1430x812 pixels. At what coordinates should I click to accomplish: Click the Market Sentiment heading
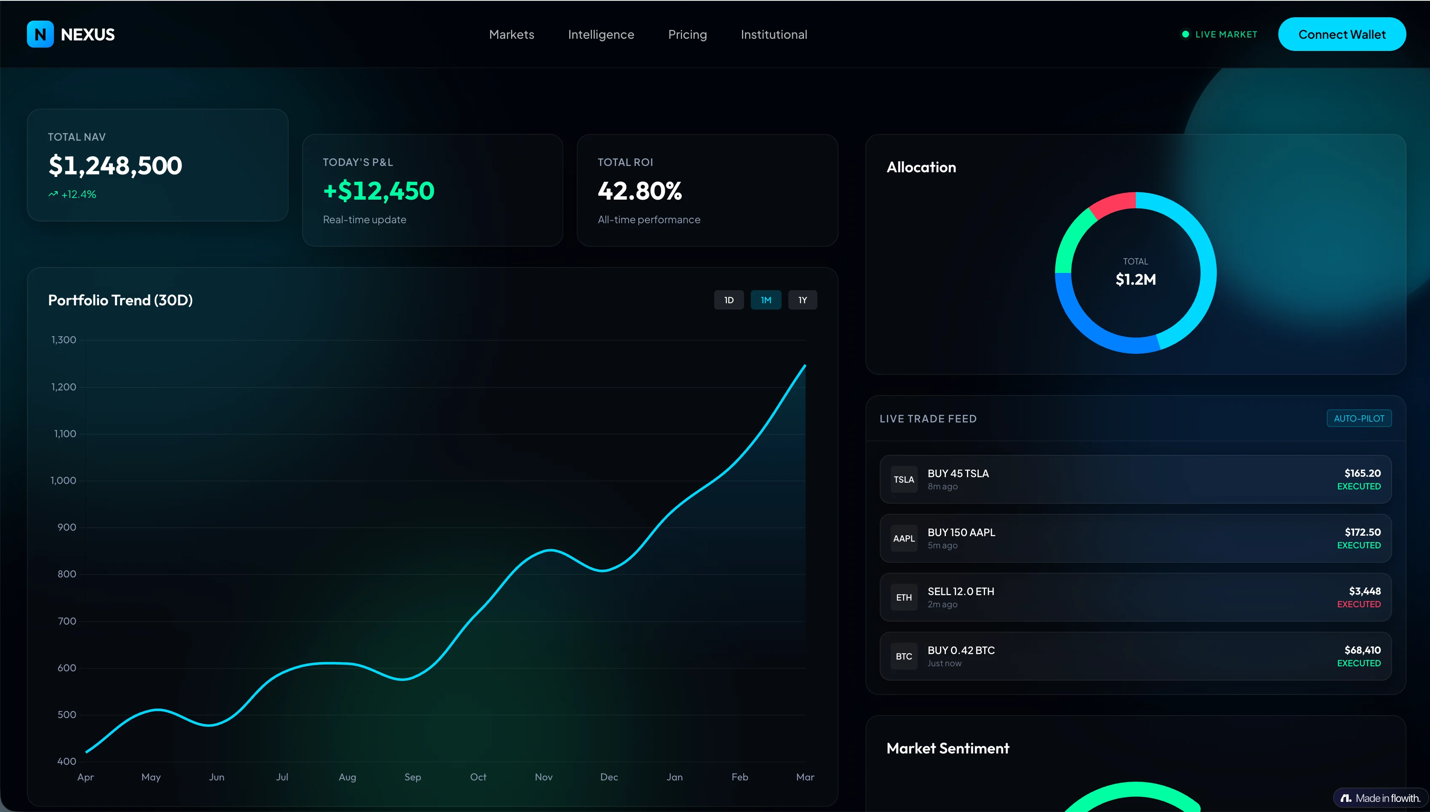[x=948, y=748]
